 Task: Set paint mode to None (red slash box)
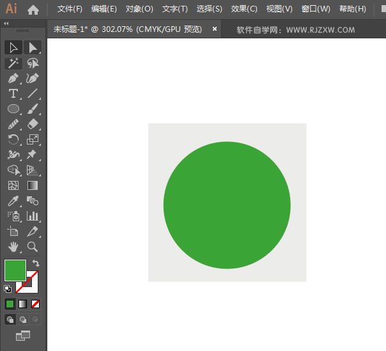[36, 304]
